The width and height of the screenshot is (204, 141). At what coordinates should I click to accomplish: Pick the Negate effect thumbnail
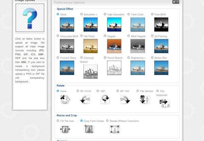click(x=114, y=46)
